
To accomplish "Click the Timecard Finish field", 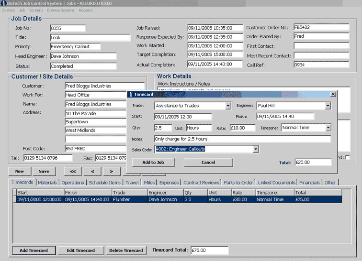I will click(285, 117).
